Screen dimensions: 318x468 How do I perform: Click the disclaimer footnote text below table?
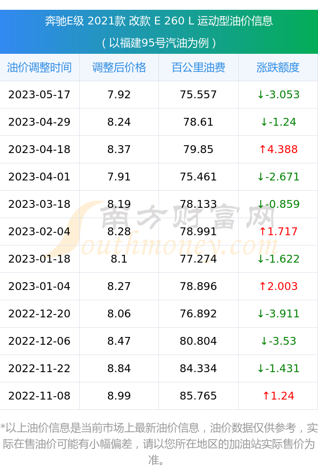click(x=159, y=444)
